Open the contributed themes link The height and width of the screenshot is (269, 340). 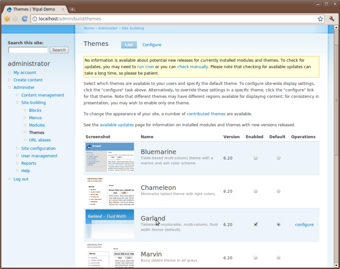[206, 114]
